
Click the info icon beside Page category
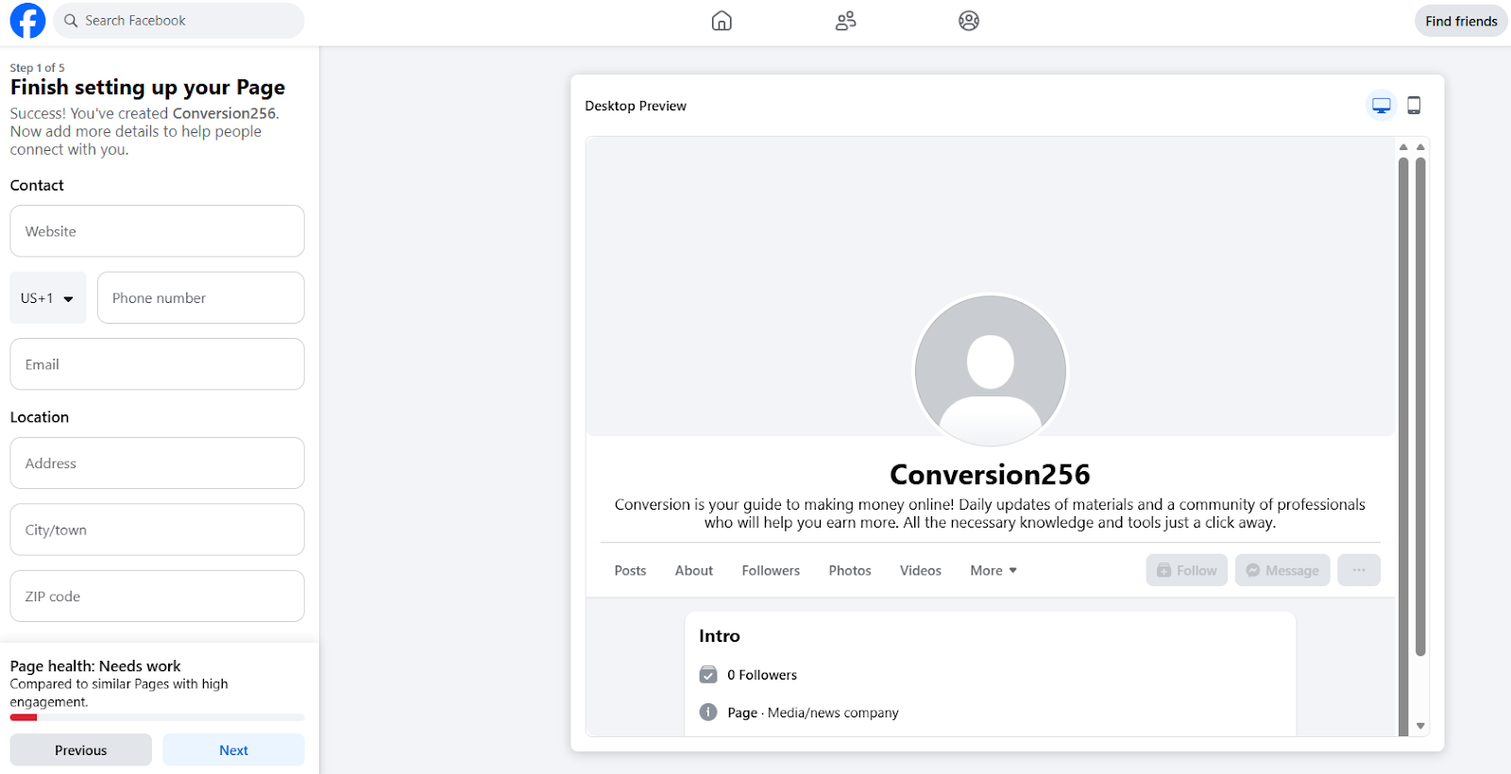pos(708,713)
